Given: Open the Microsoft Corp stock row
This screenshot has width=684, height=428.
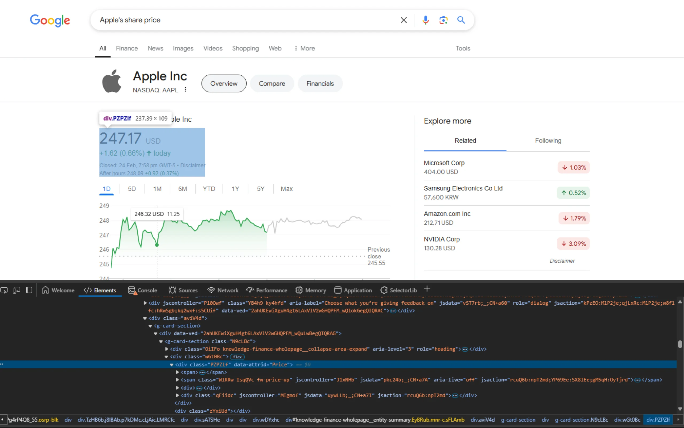Looking at the screenshot, I should pyautogui.click(x=507, y=167).
